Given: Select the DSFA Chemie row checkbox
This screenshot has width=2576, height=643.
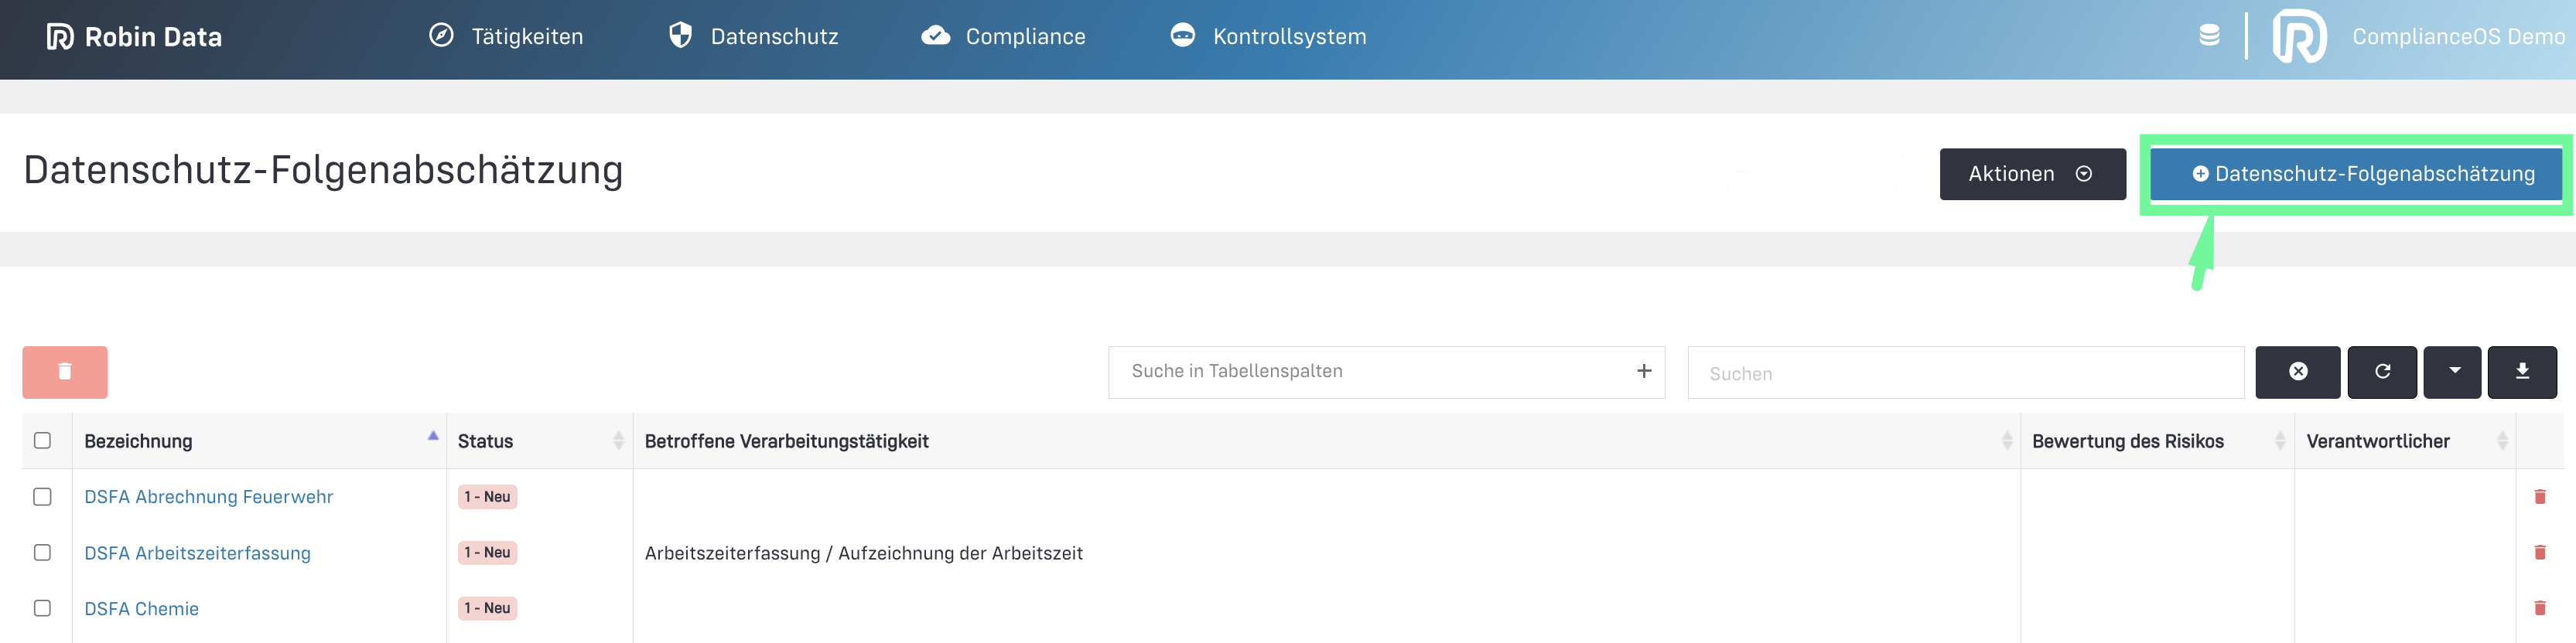Looking at the screenshot, I should pyautogui.click(x=42, y=608).
